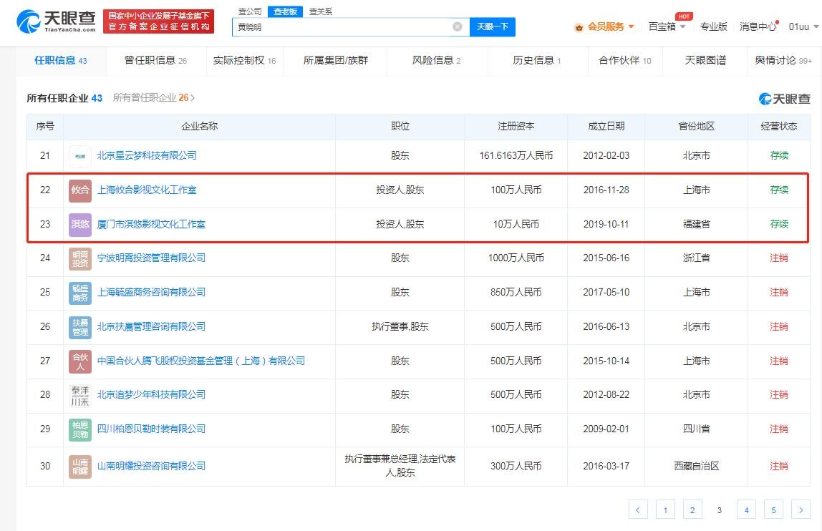Jump to page 4 in pagination
This screenshot has height=531, width=822.
pyautogui.click(x=746, y=510)
